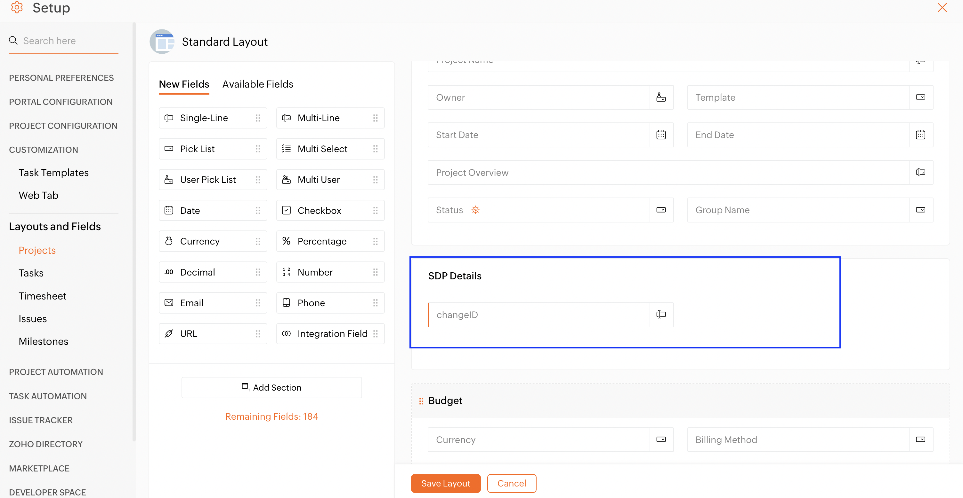Image resolution: width=963 pixels, height=498 pixels.
Task: Click Multi Select field drag handle
Action: 375,149
